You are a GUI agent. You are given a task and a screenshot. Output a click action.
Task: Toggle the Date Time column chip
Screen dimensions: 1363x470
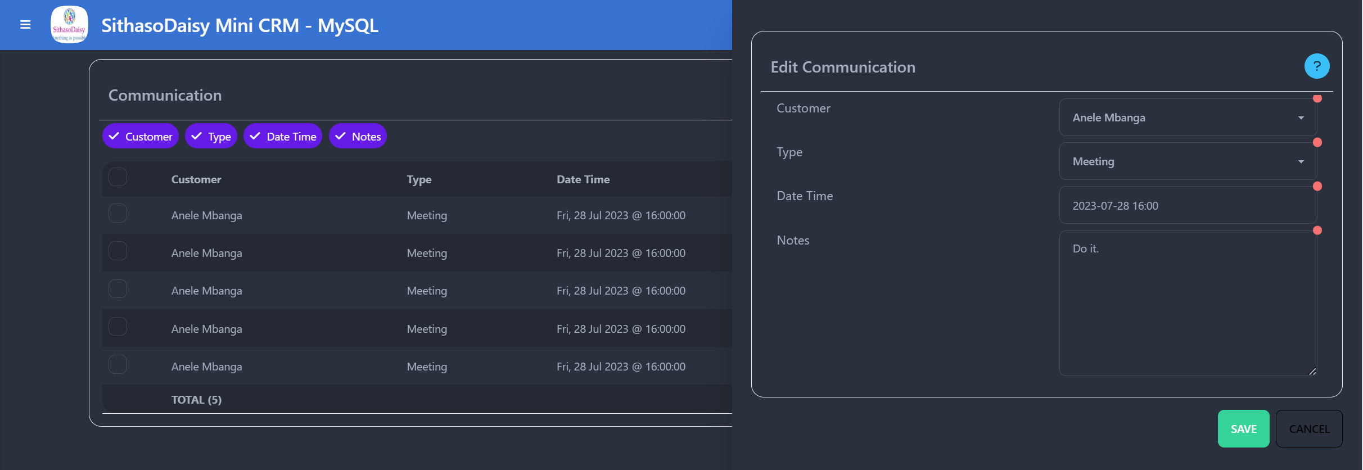click(x=283, y=137)
